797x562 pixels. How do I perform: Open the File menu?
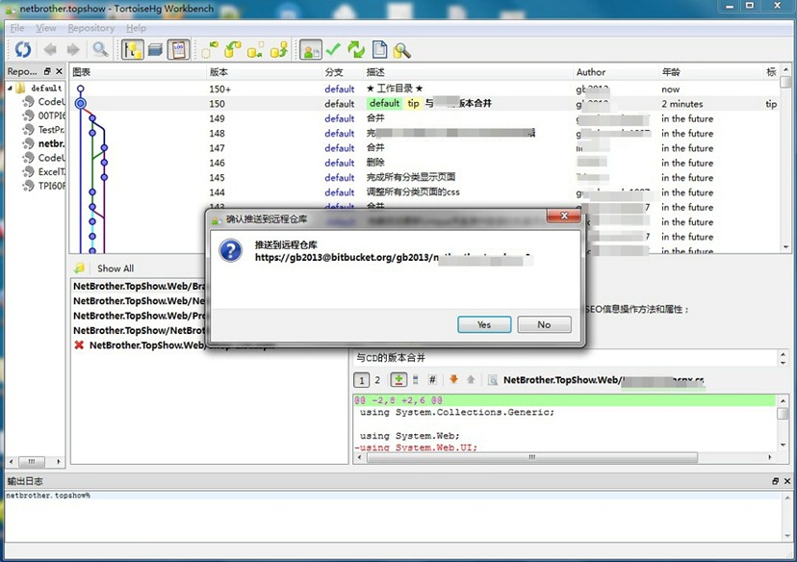tap(17, 28)
